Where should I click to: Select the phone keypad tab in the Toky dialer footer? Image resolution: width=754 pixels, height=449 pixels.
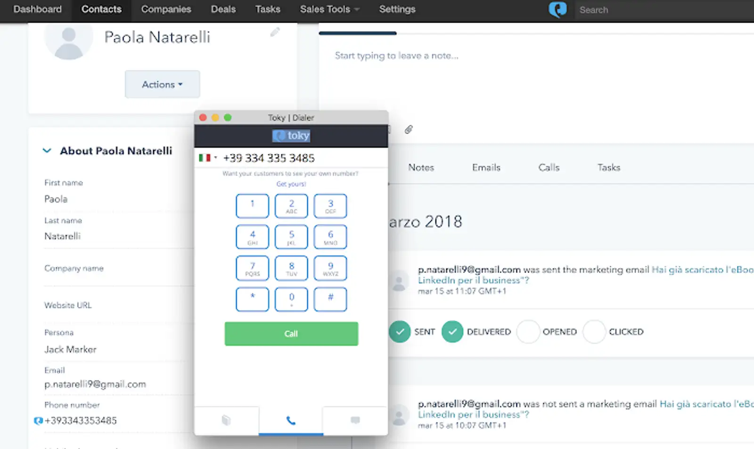pyautogui.click(x=291, y=420)
